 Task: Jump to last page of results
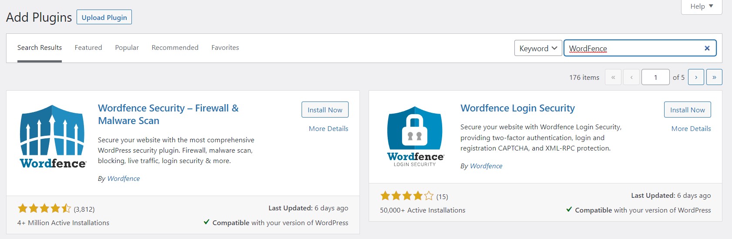(x=714, y=77)
